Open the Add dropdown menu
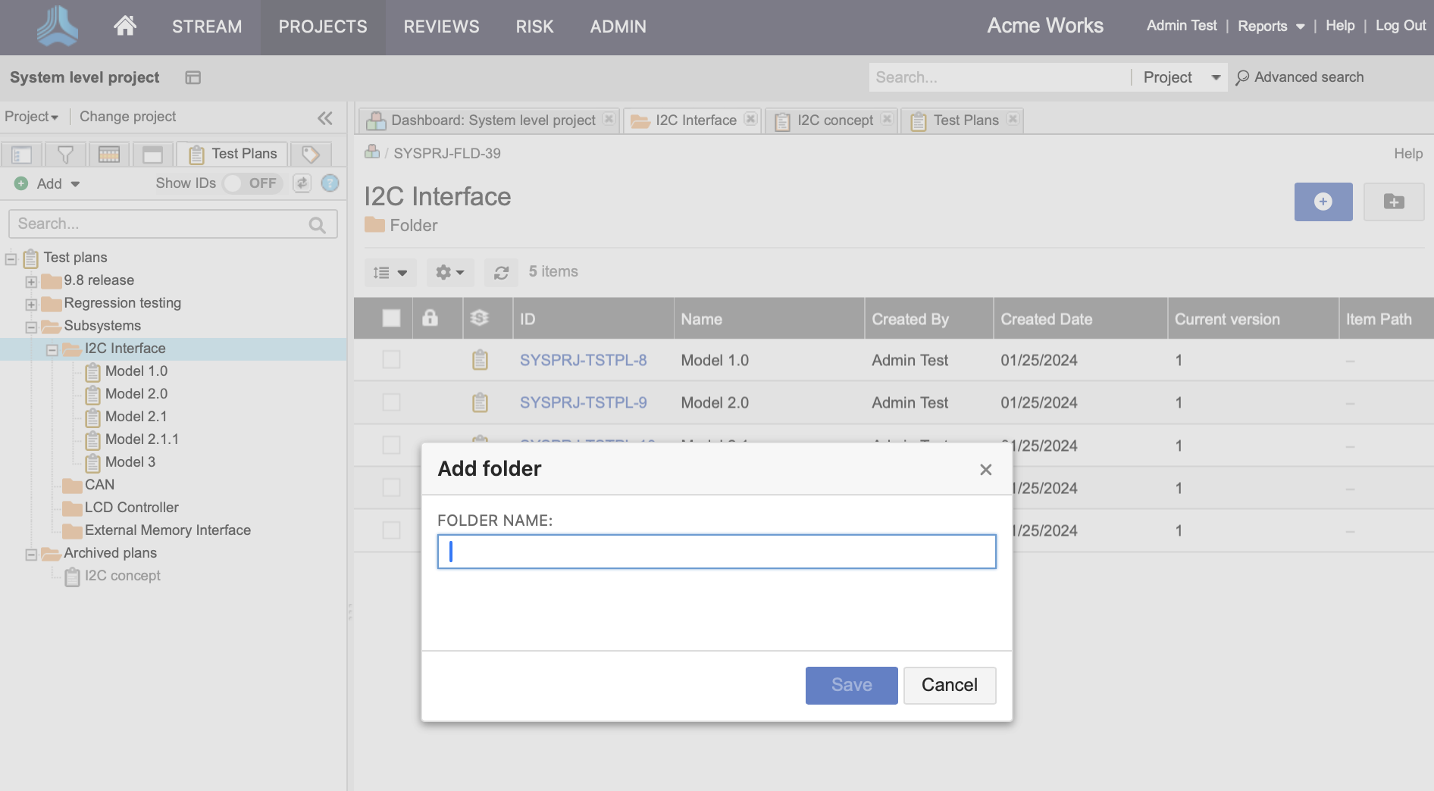This screenshot has width=1434, height=791. [x=47, y=183]
